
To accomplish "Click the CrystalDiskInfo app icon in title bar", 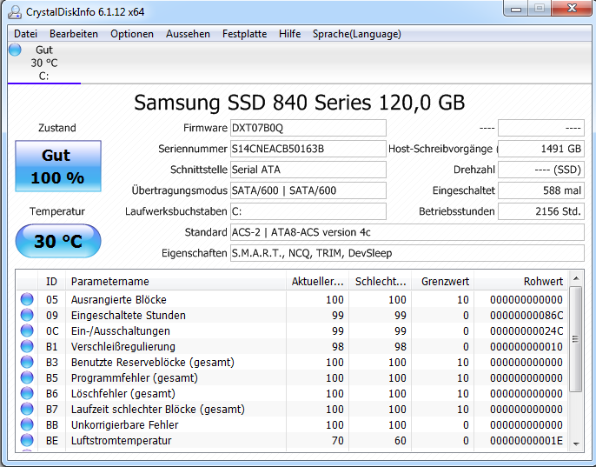I will tap(15, 12).
